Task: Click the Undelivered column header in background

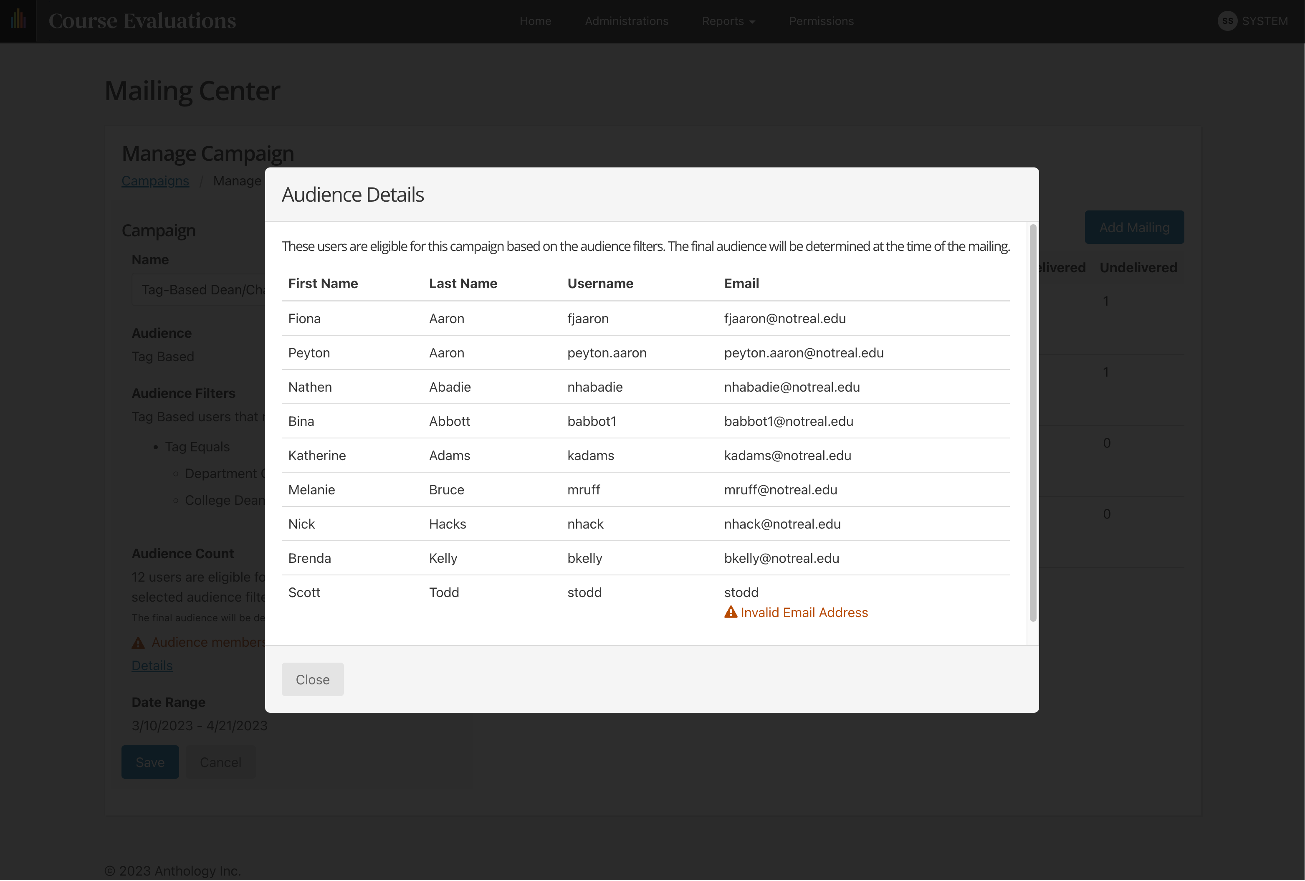Action: tap(1138, 268)
